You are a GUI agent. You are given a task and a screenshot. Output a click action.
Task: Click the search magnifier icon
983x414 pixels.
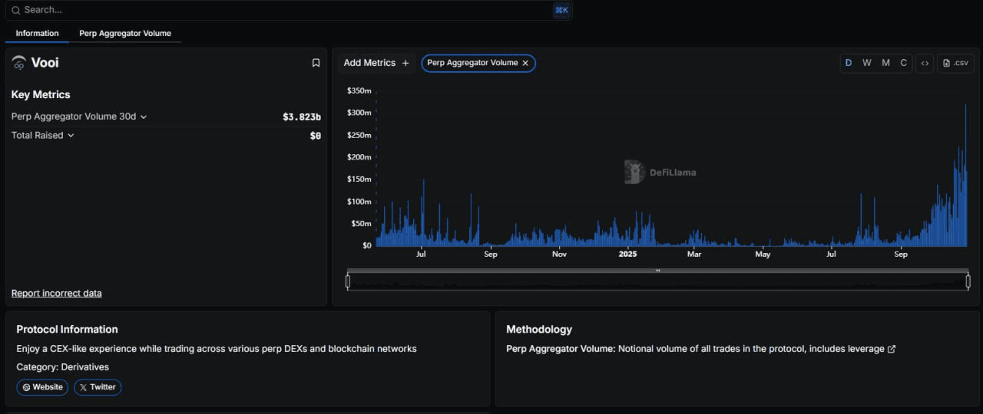coord(15,10)
